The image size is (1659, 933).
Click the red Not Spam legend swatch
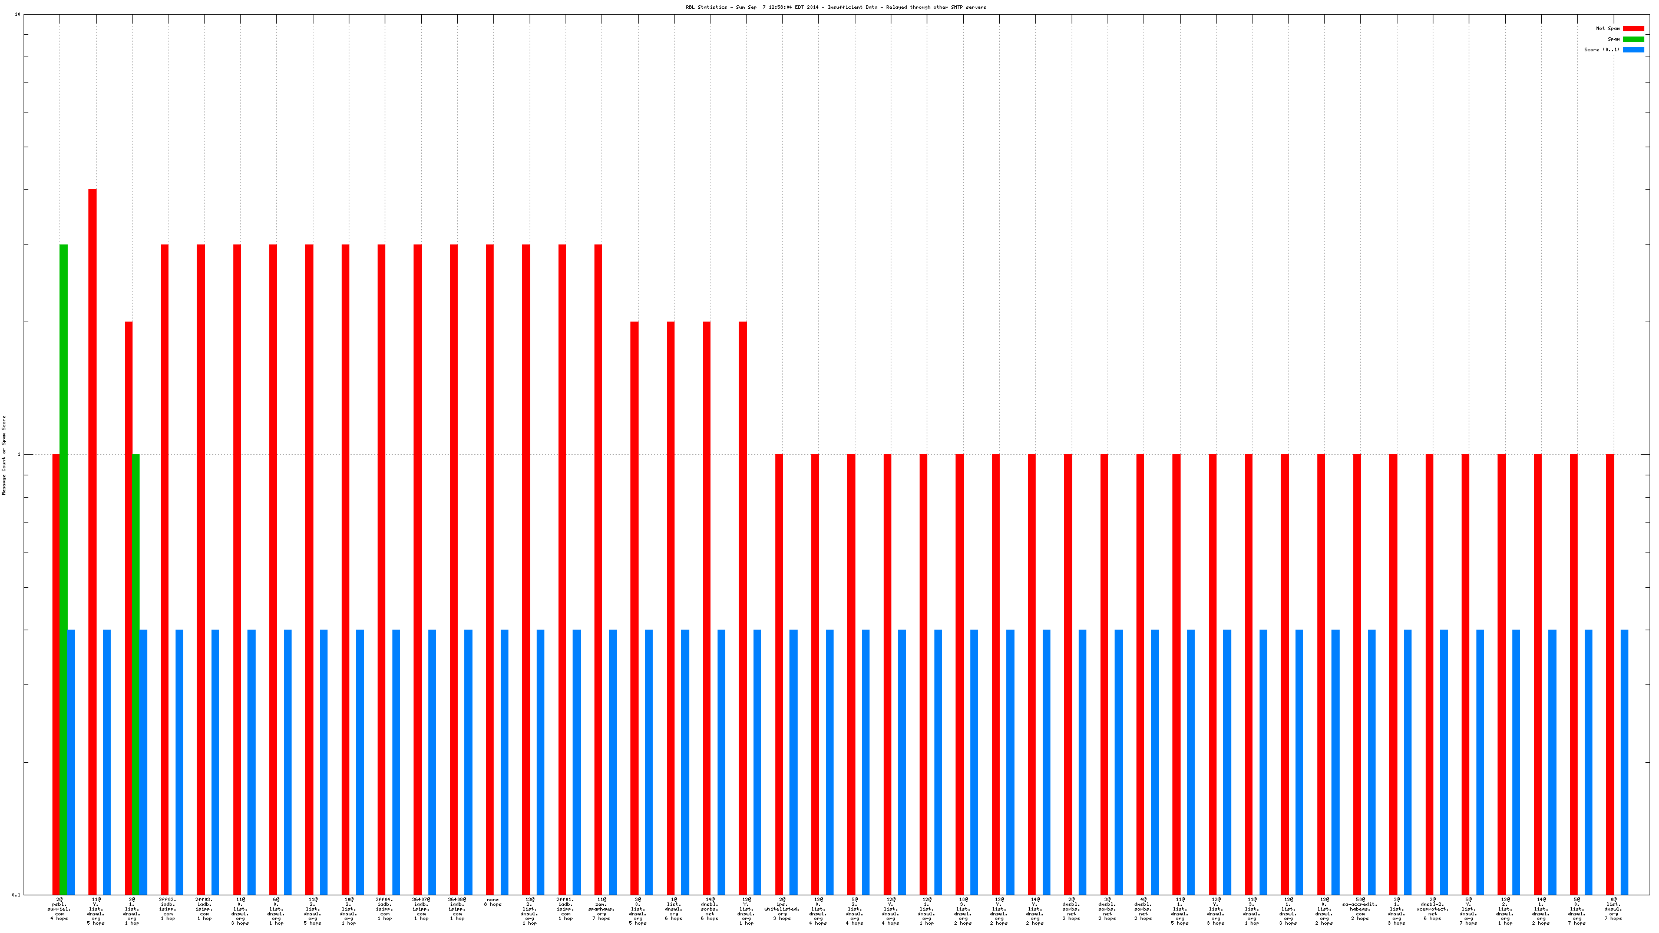click(1632, 28)
